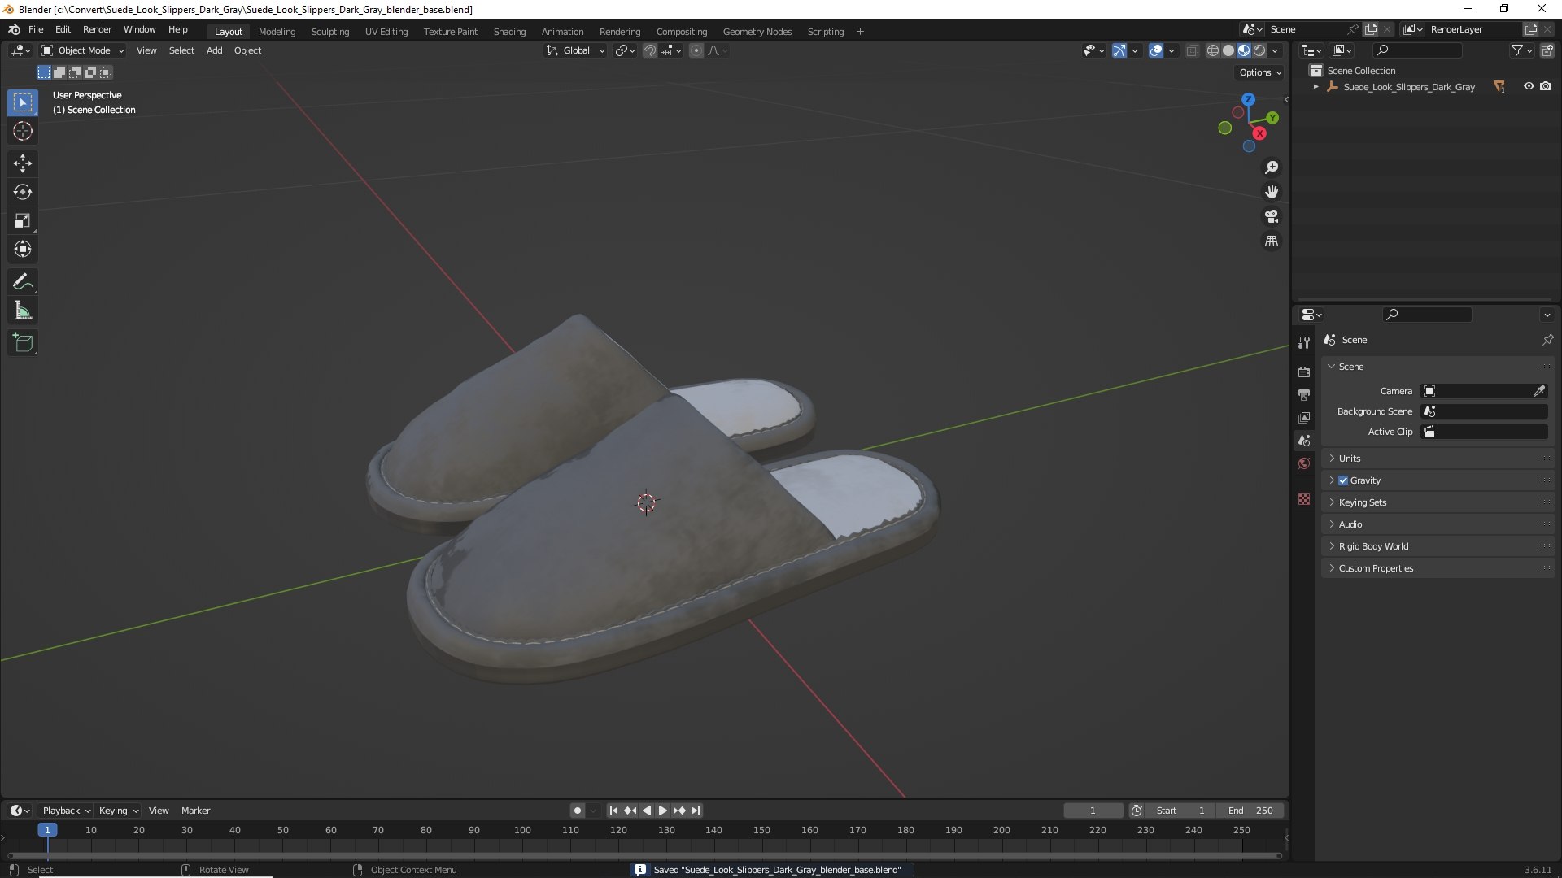Open the Output properties tab
The width and height of the screenshot is (1562, 878).
[1304, 394]
